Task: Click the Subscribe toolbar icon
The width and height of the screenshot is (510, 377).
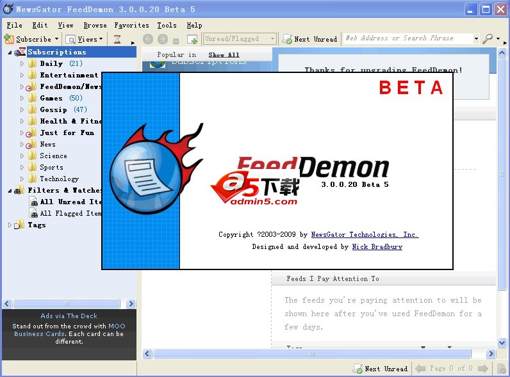Action: click(9, 39)
